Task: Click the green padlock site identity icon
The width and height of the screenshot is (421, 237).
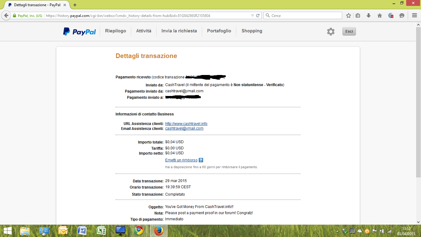Action: click(14, 16)
